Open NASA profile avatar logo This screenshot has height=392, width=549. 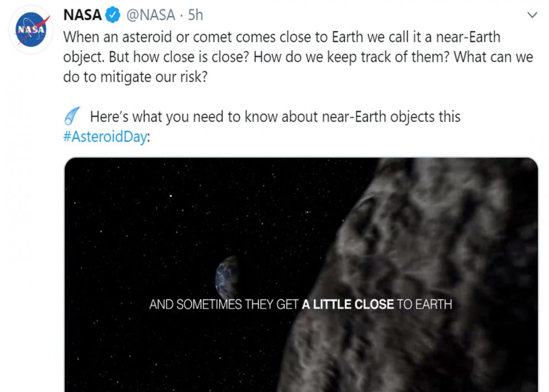click(x=32, y=30)
